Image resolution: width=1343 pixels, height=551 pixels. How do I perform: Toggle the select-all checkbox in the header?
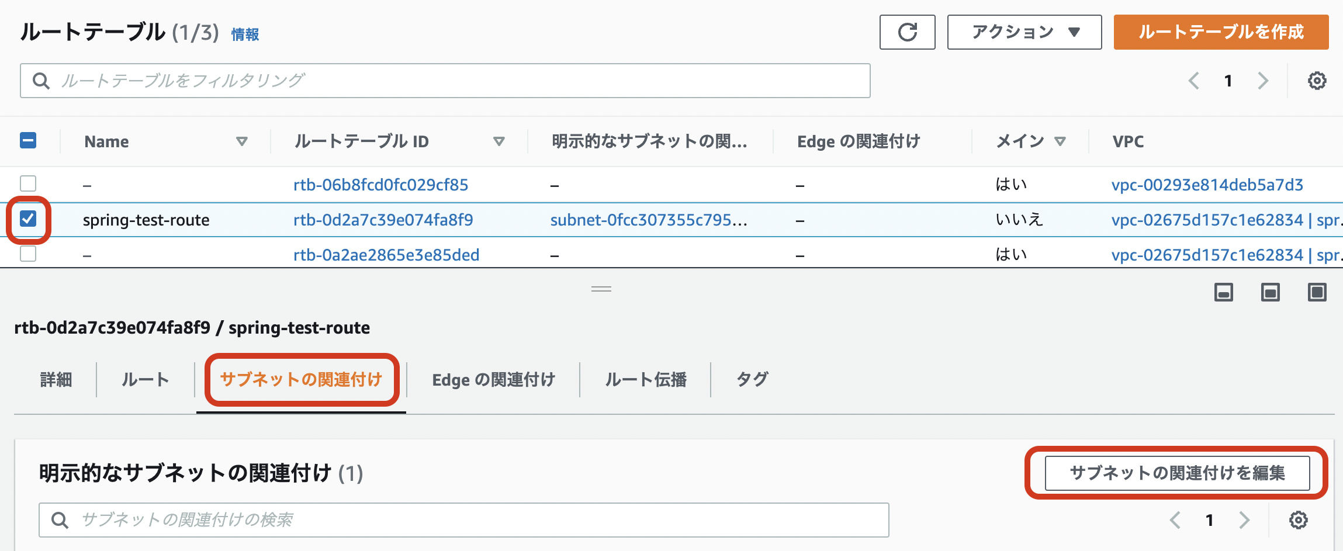27,141
